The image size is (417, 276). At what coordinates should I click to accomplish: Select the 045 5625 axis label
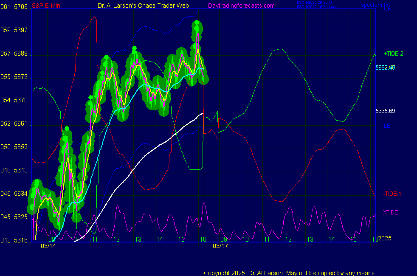pos(14,217)
